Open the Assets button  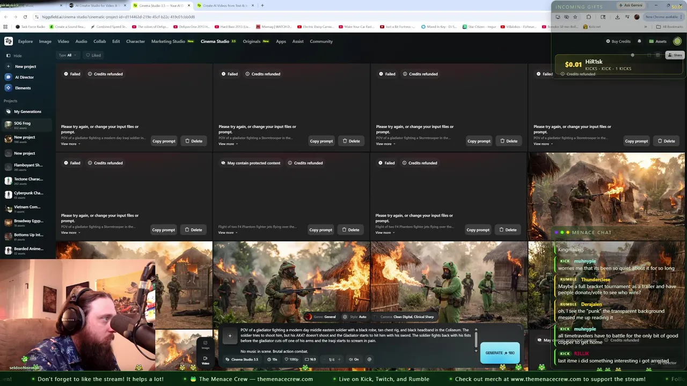point(657,41)
